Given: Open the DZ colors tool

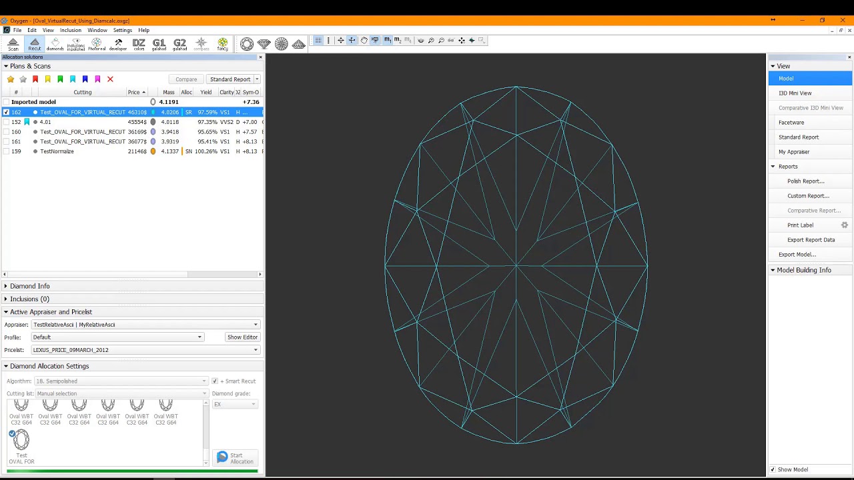Looking at the screenshot, I should coord(139,44).
